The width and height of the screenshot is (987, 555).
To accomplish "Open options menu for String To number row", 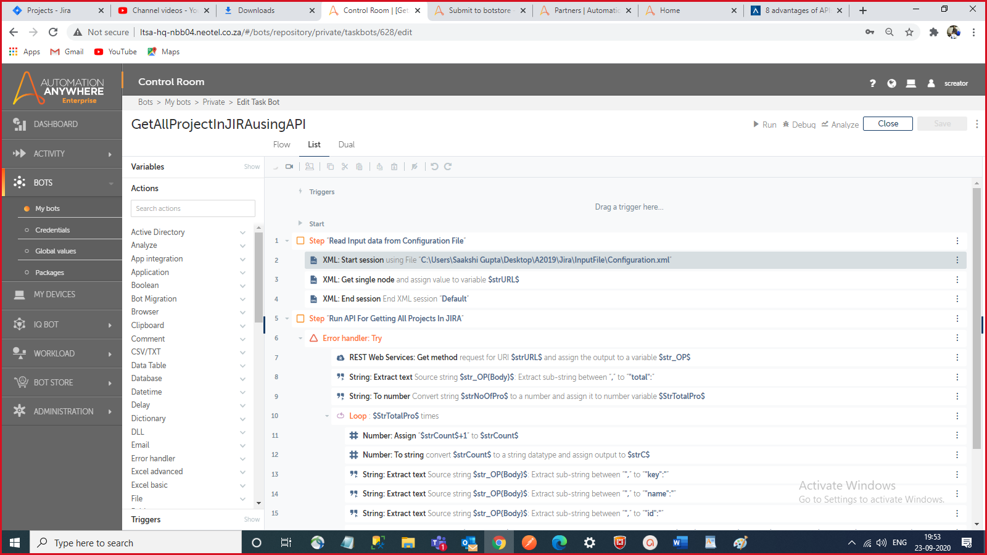I will tap(957, 397).
